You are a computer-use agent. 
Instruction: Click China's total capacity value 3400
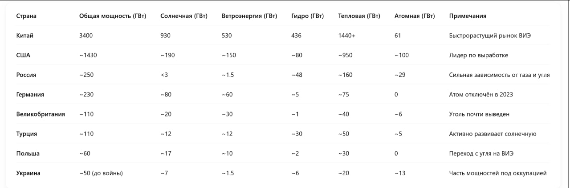(86, 36)
